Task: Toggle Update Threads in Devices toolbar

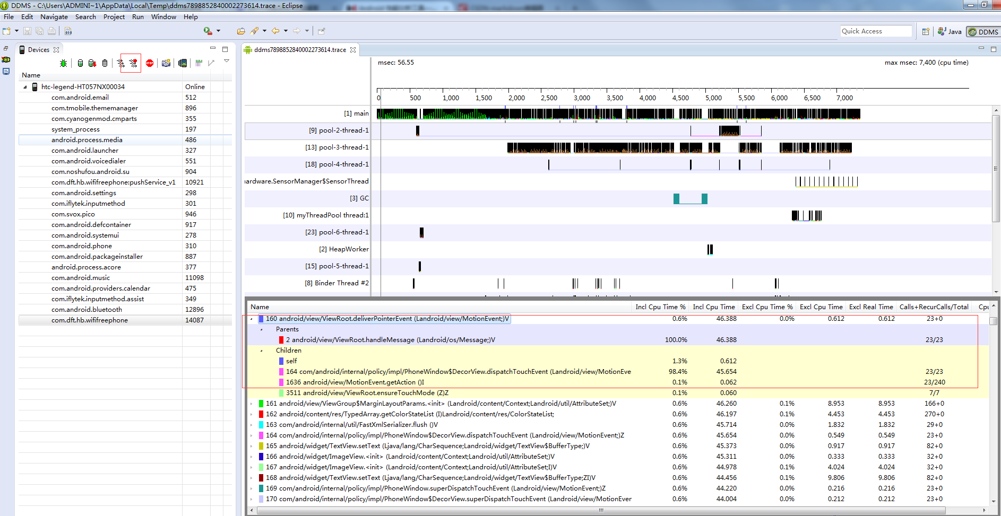Action: 121,63
